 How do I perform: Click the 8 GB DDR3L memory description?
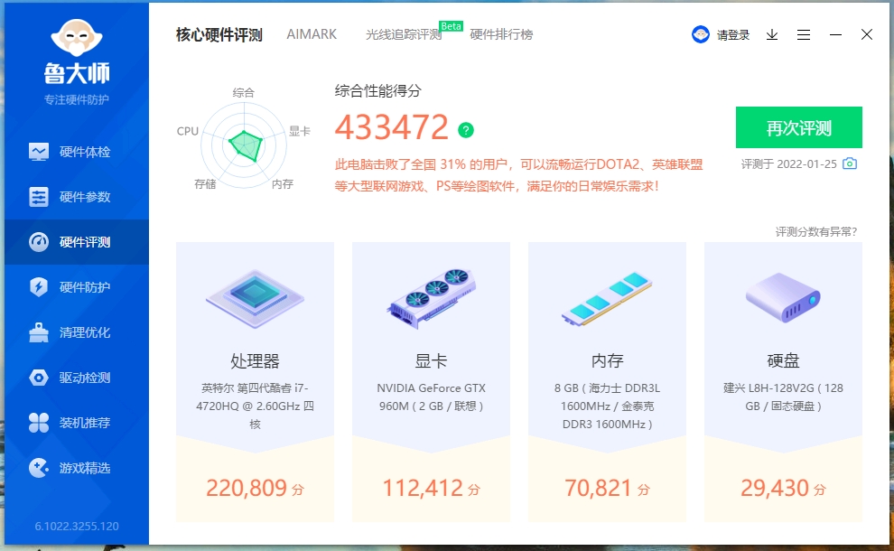tap(607, 406)
